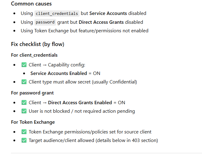202x156 pixels.
Task: Click the client_credentials code snippet
Action: pos(57,14)
